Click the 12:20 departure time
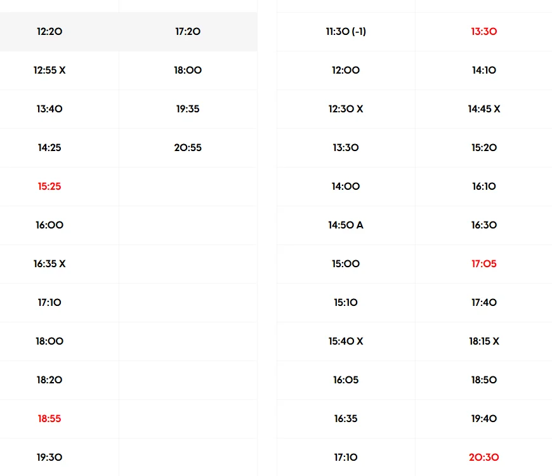The width and height of the screenshot is (552, 476). pos(49,32)
